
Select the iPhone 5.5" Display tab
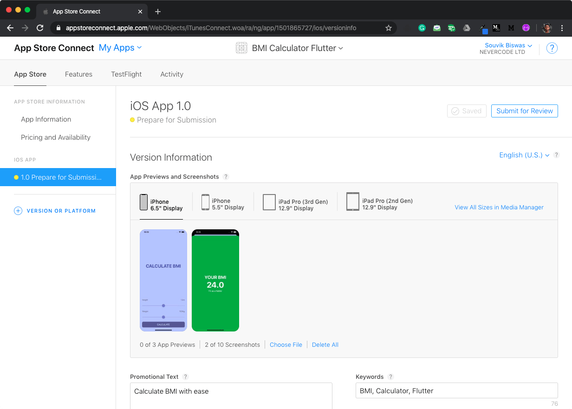(223, 202)
